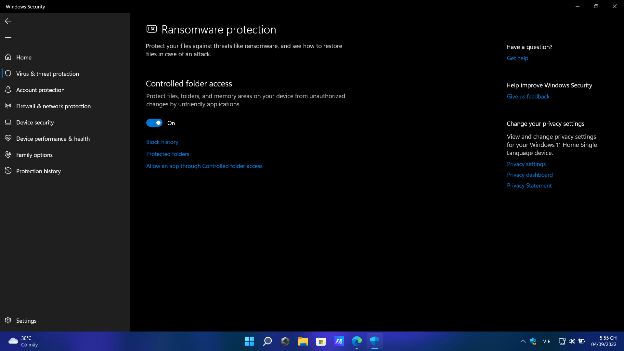
Task: Open File Explorer from taskbar
Action: [303, 341]
